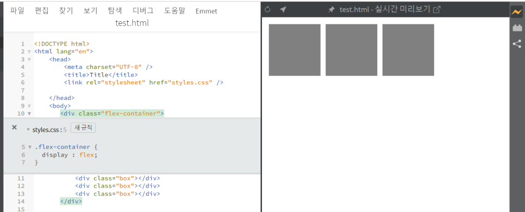Click the highlighted closing </div> on line 14
Viewport: 525px width, 212px height.
71,202
